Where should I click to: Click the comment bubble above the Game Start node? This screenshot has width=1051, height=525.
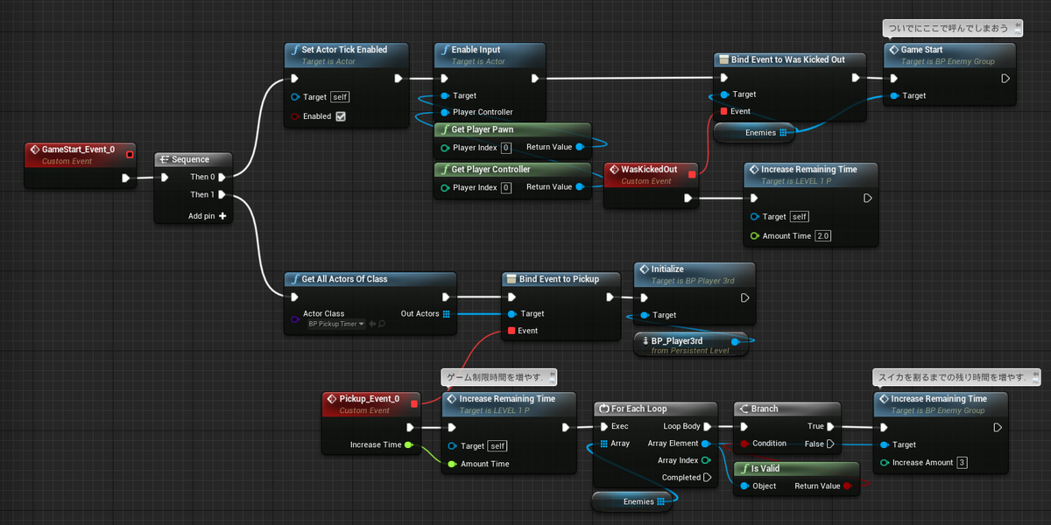pyautogui.click(x=952, y=28)
